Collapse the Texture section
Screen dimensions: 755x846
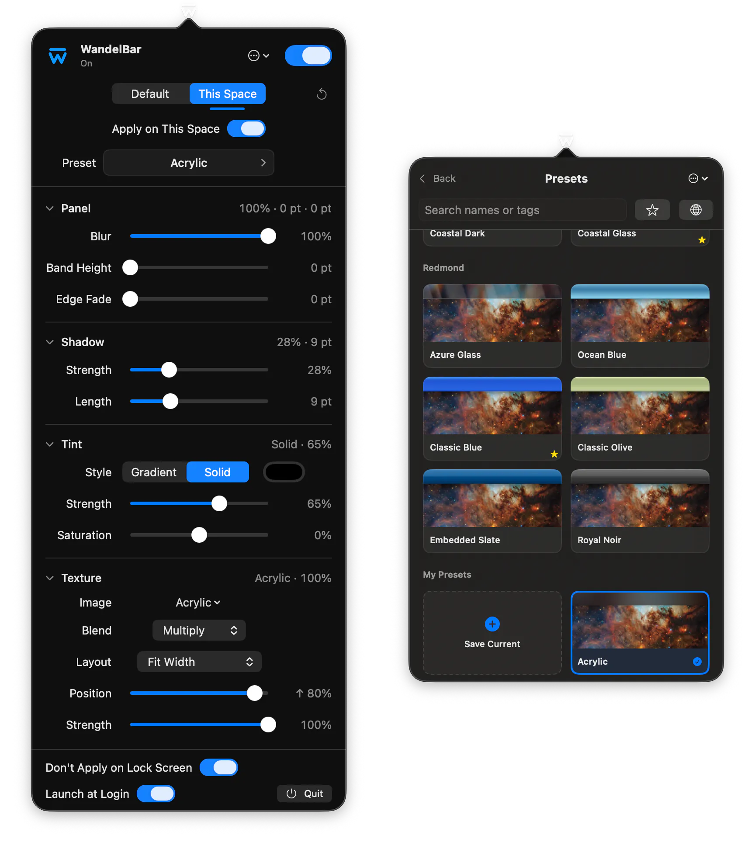[50, 578]
